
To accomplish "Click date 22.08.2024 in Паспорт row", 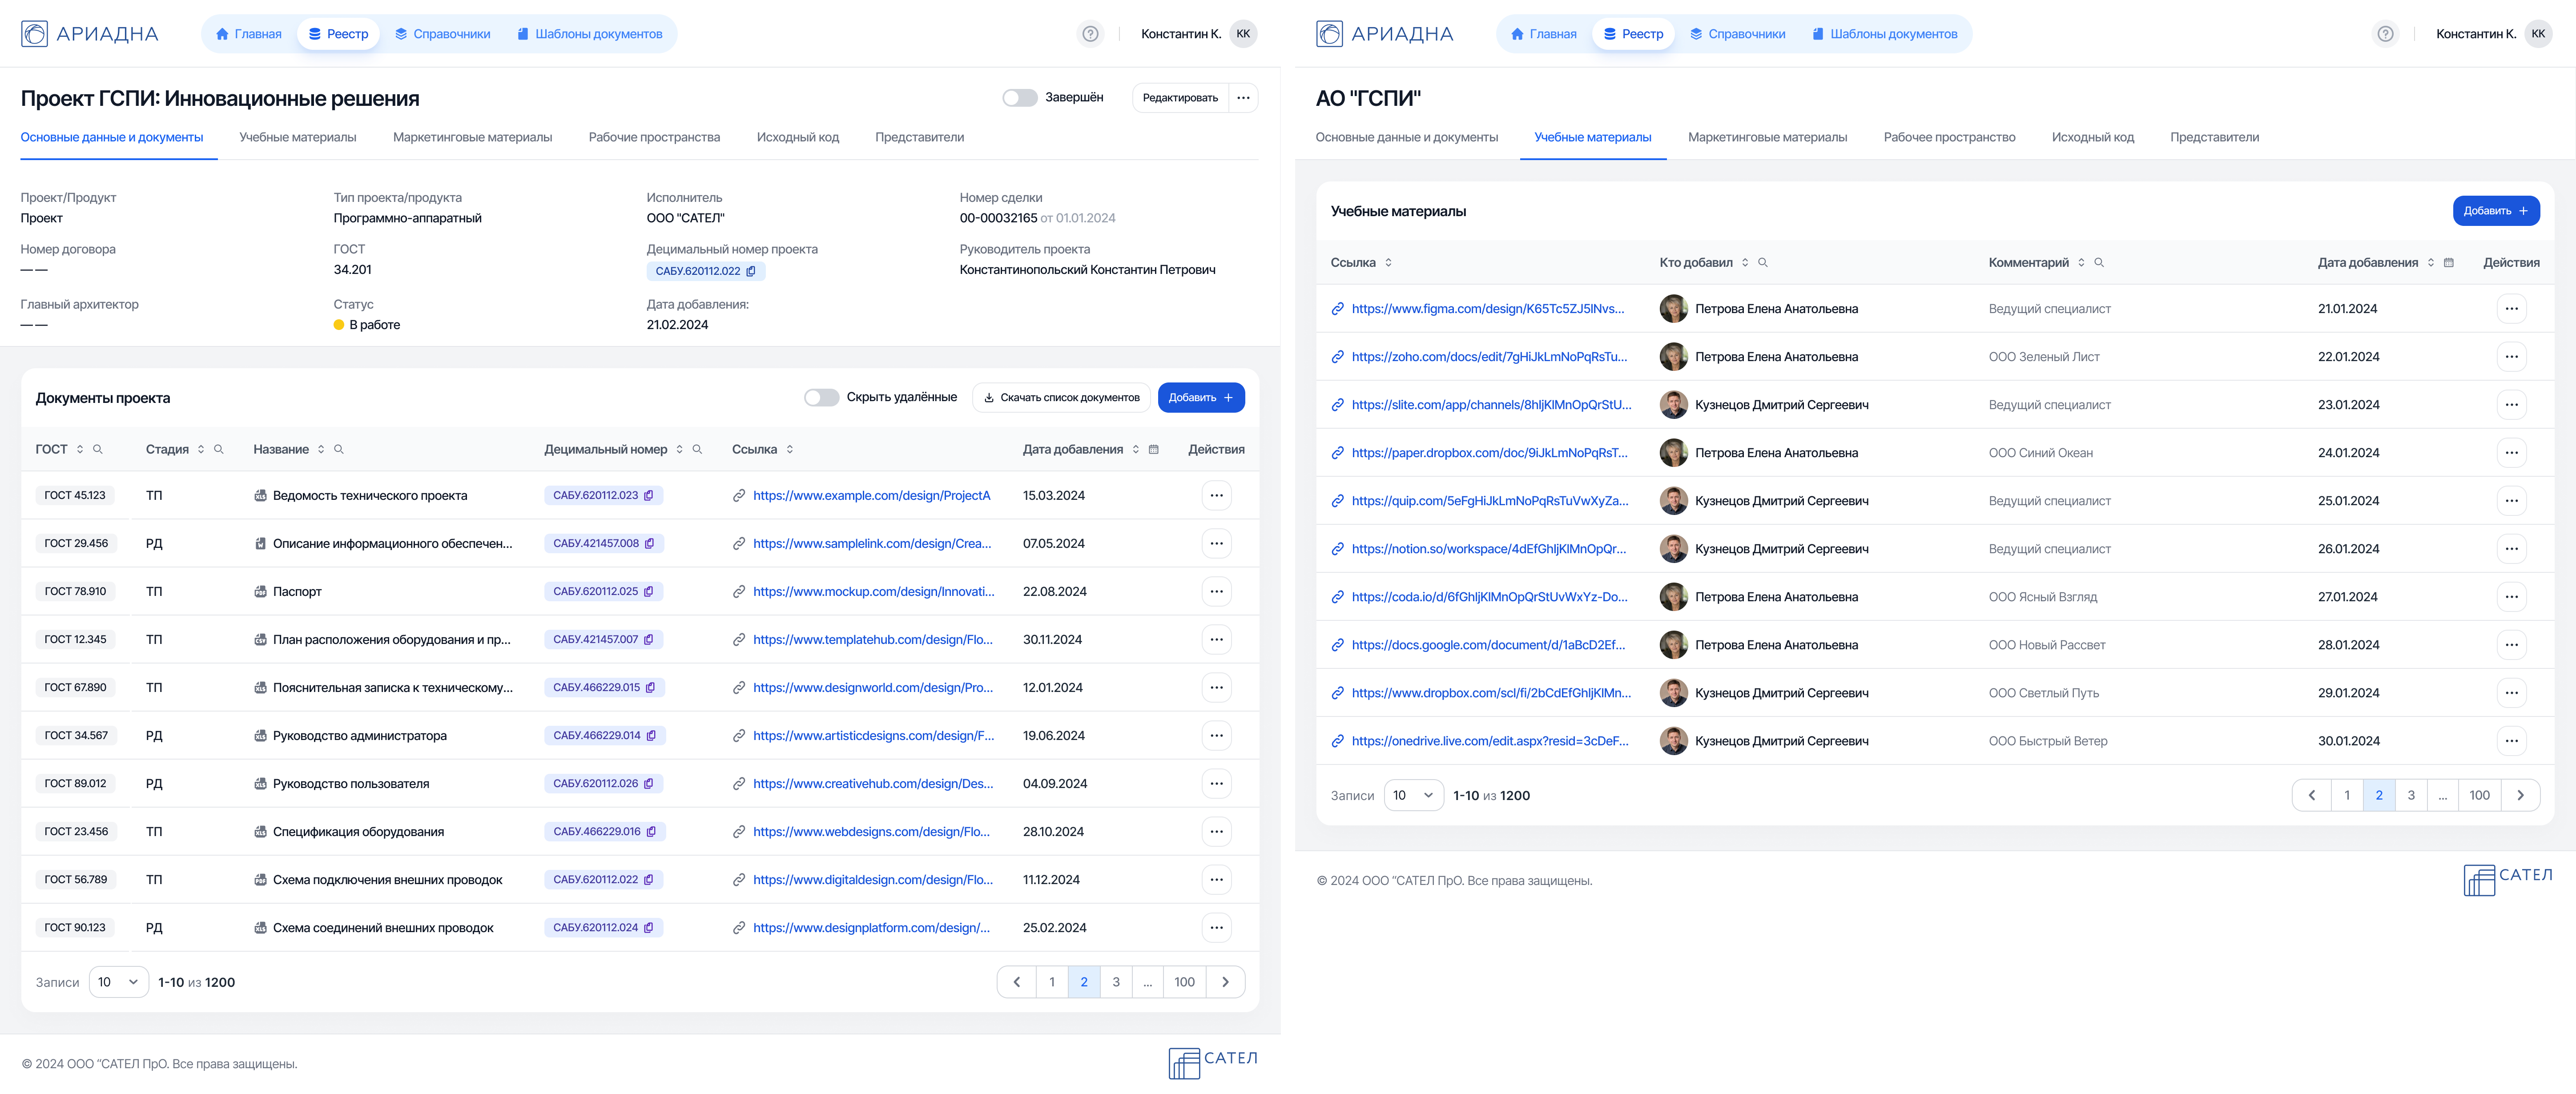I will pos(1054,592).
